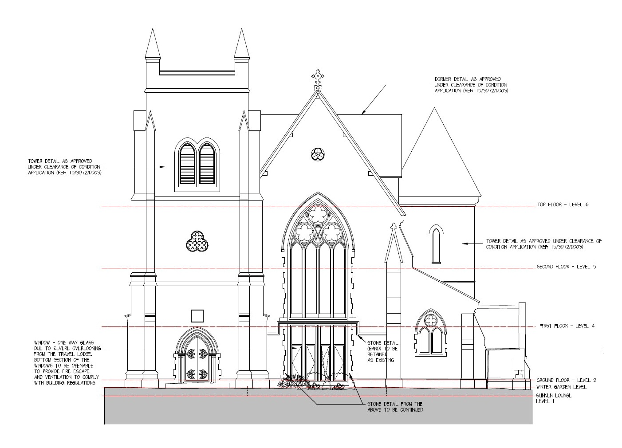The width and height of the screenshot is (622, 448).
Task: Click the grey shaded ground fill area
Action: (x=222, y=410)
